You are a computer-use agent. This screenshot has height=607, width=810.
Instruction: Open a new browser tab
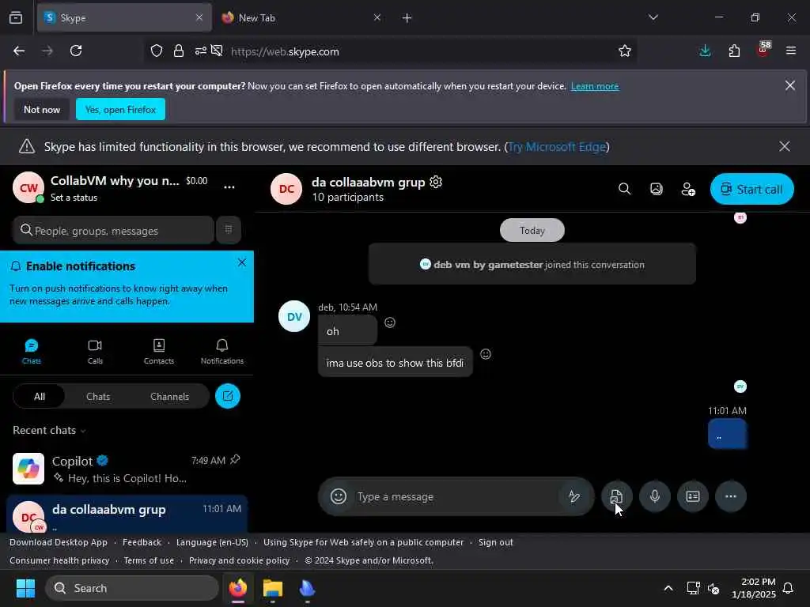click(407, 18)
